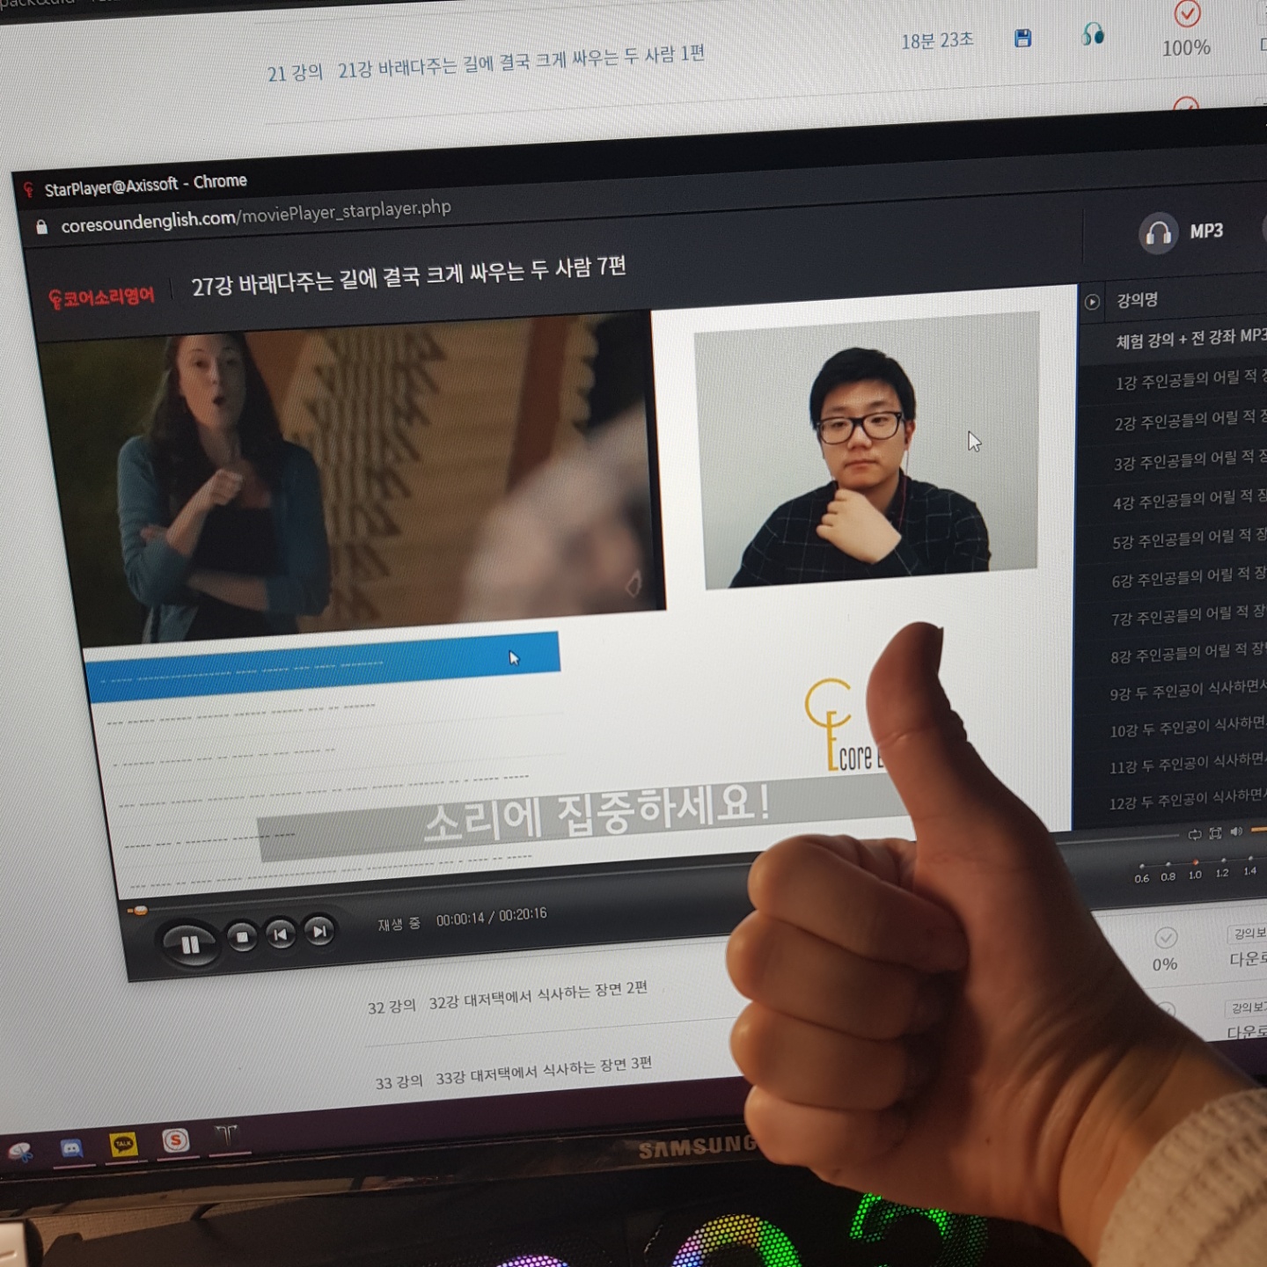Open 33강 대저택에서 식사하는 장면 3편 link
Screen dimensions: 1267x1267
543,1070
